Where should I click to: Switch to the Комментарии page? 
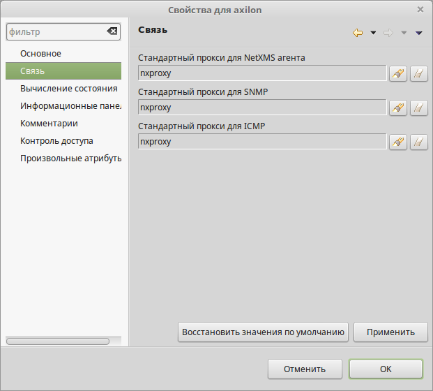pos(49,124)
